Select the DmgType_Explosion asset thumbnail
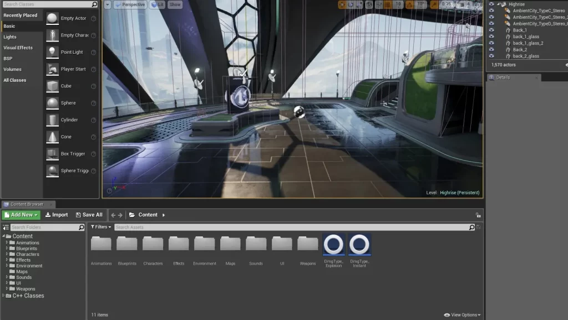 (332, 244)
